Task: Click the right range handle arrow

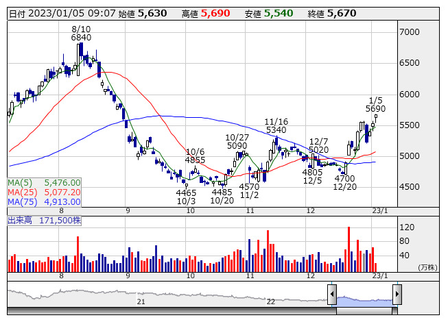Action: tap(397, 294)
